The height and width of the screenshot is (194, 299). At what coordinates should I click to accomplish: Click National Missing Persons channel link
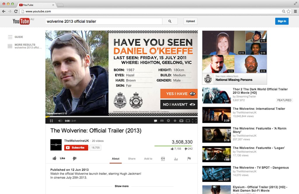(x=234, y=80)
